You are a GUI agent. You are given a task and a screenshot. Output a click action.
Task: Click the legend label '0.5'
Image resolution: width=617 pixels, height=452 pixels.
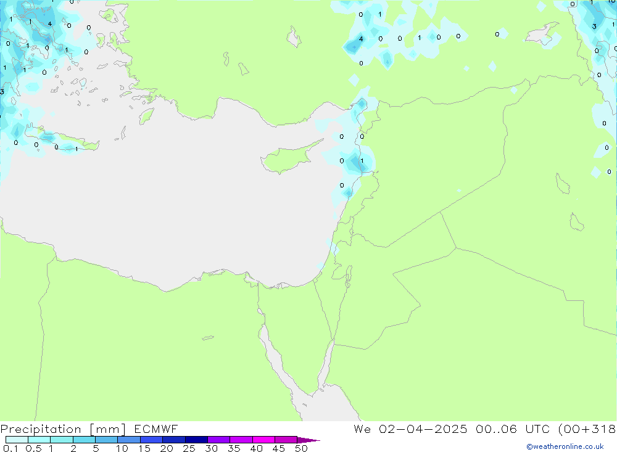click(x=33, y=448)
